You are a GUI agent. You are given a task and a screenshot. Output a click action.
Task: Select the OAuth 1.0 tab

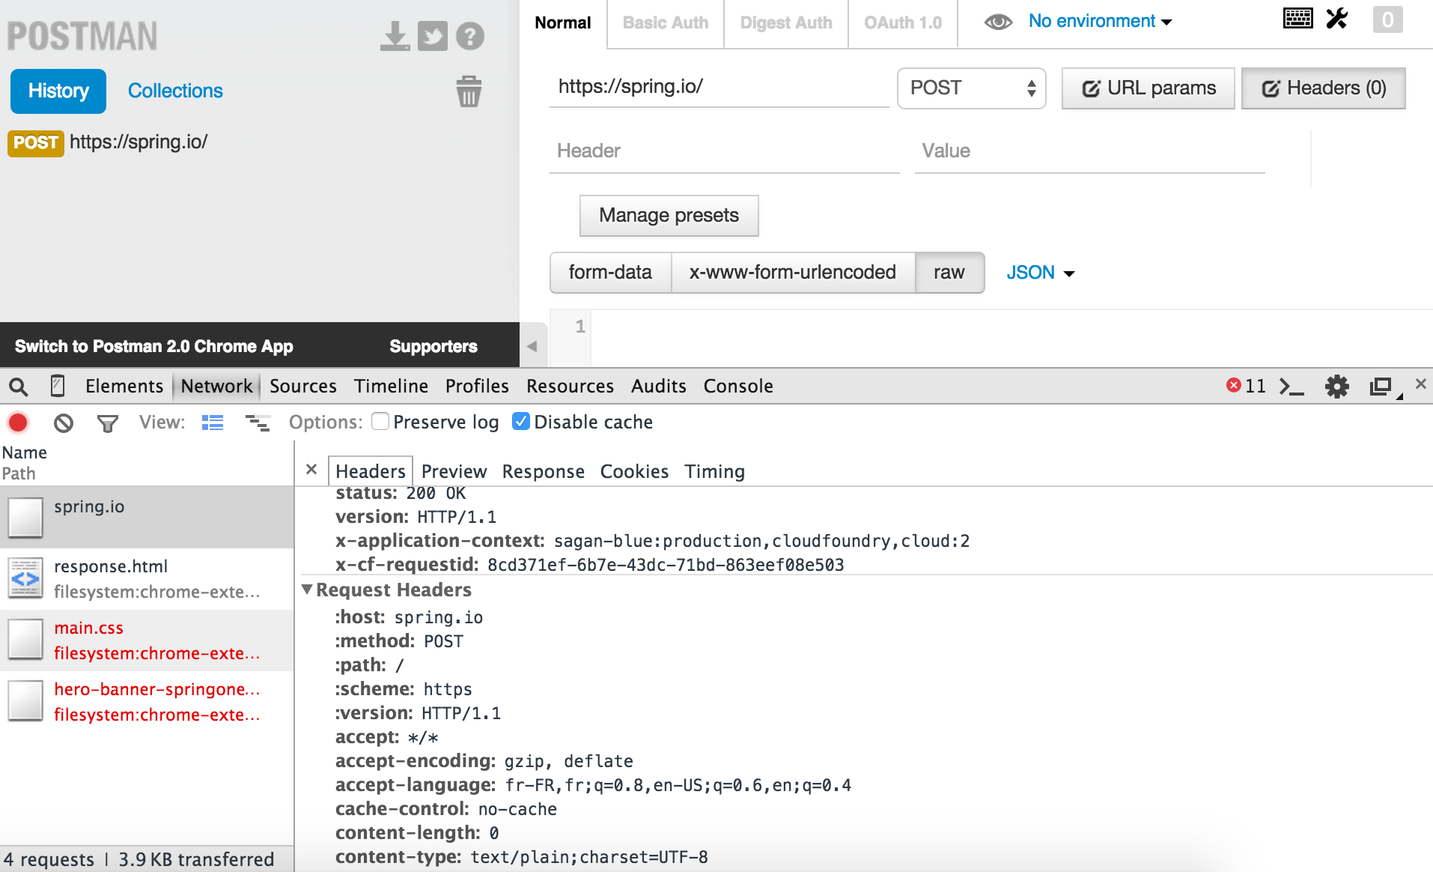(x=903, y=23)
